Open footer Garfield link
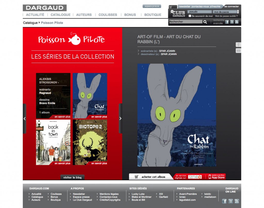The image size is (264, 208). click(x=163, y=197)
